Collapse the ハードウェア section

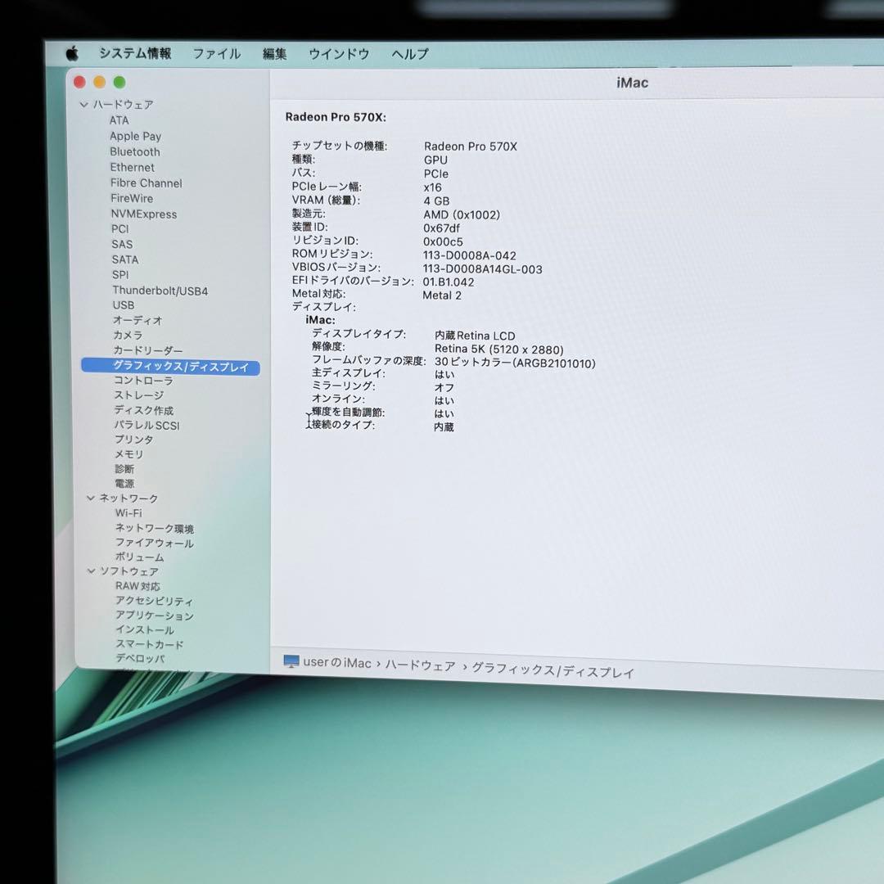tap(84, 104)
